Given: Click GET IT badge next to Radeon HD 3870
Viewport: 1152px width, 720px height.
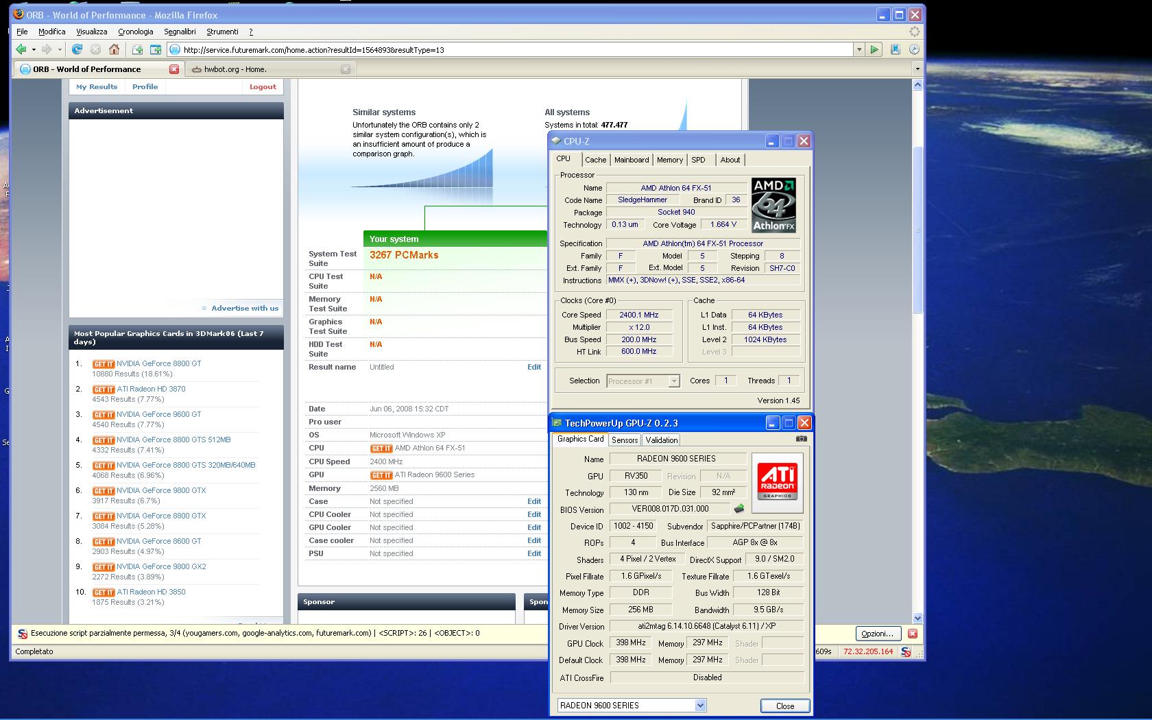Looking at the screenshot, I should click(x=104, y=389).
